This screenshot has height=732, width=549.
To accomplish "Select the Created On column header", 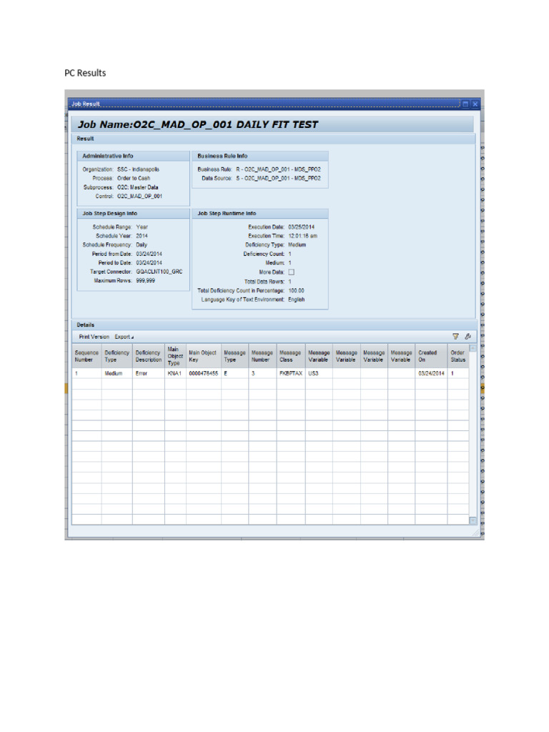I will tap(431, 356).
